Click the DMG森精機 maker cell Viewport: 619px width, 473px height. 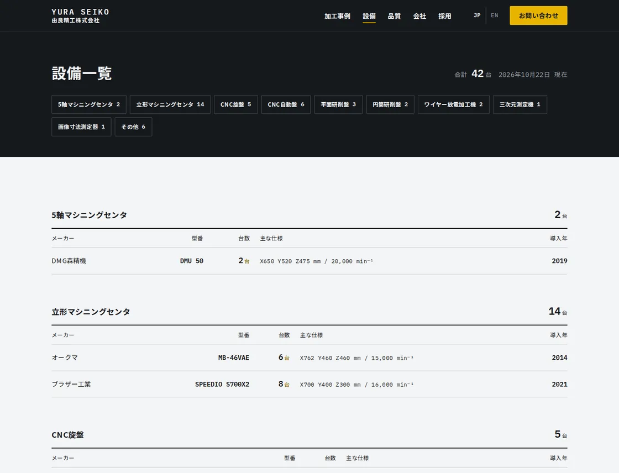(69, 261)
